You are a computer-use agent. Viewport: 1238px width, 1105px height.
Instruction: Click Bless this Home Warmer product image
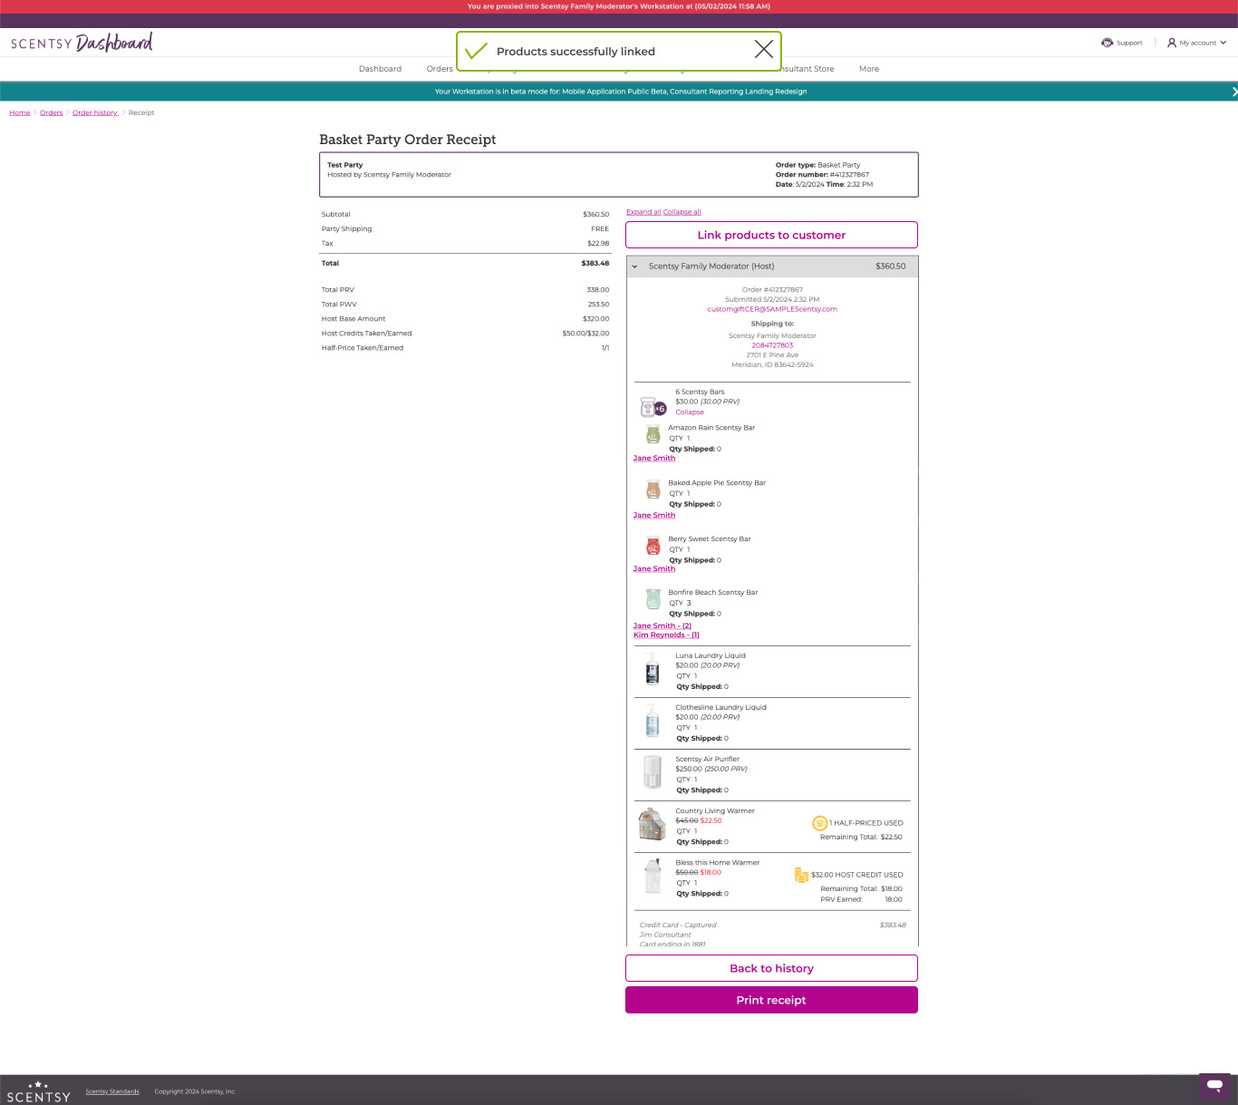coord(653,877)
